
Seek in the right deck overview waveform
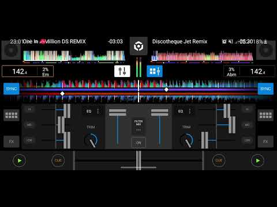click(x=202, y=56)
